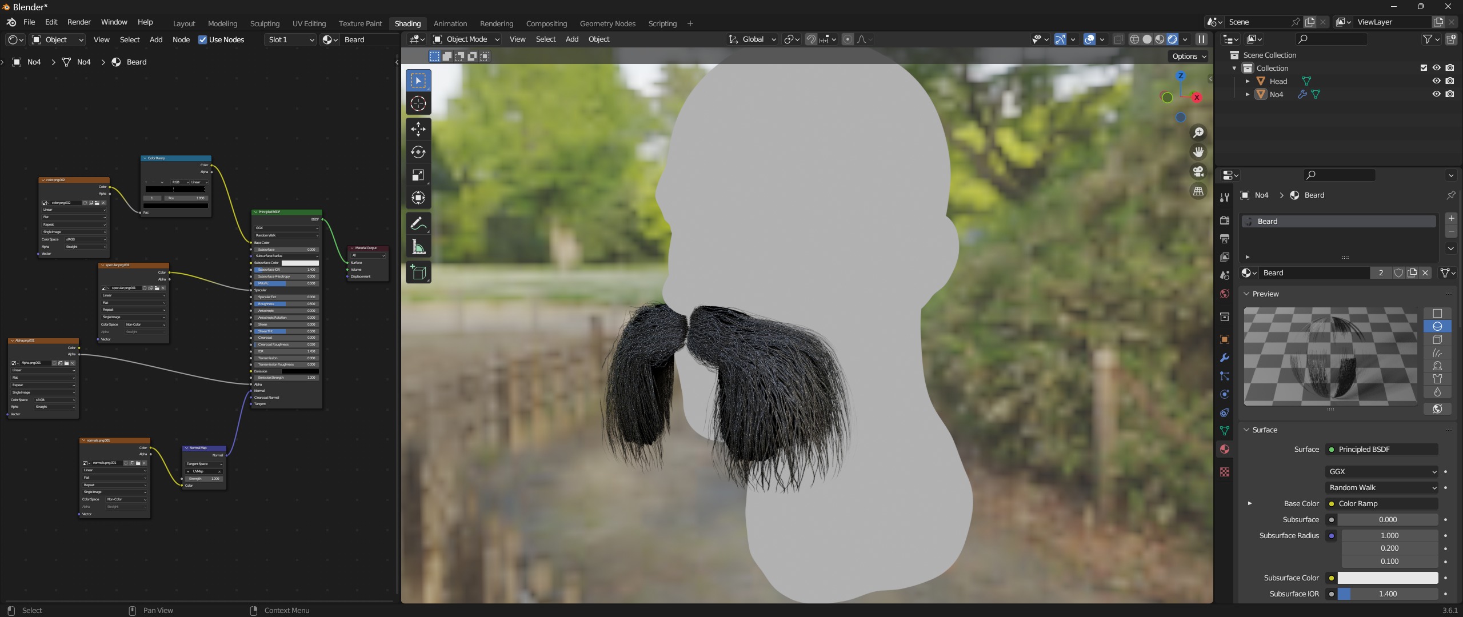Open Random Walk subsurface method dropdown
The image size is (1463, 617).
point(1381,488)
